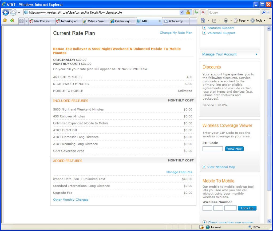This screenshot has width=273, height=231.
Task: Expand the Print options dropdown
Action: click(231, 21)
